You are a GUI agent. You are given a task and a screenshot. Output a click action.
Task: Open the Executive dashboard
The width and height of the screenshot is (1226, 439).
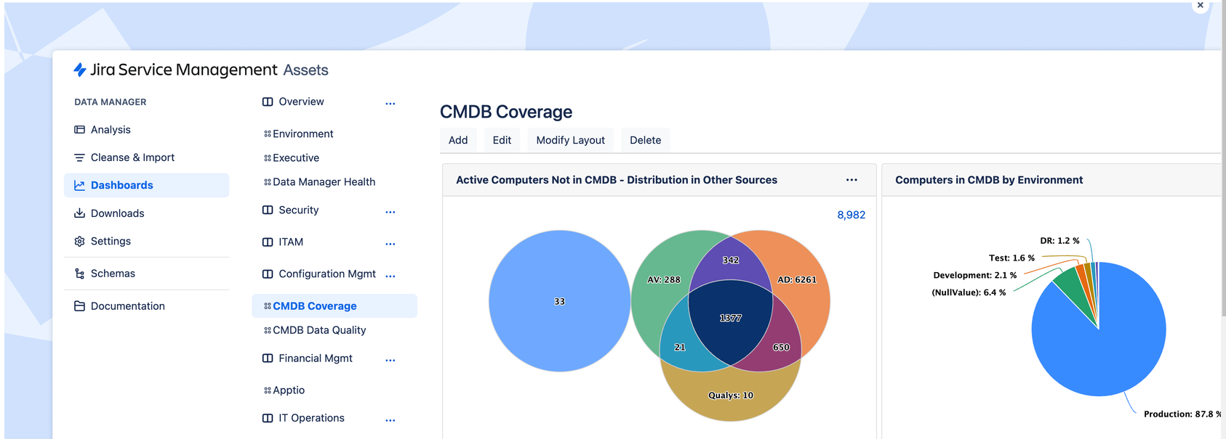[295, 158]
